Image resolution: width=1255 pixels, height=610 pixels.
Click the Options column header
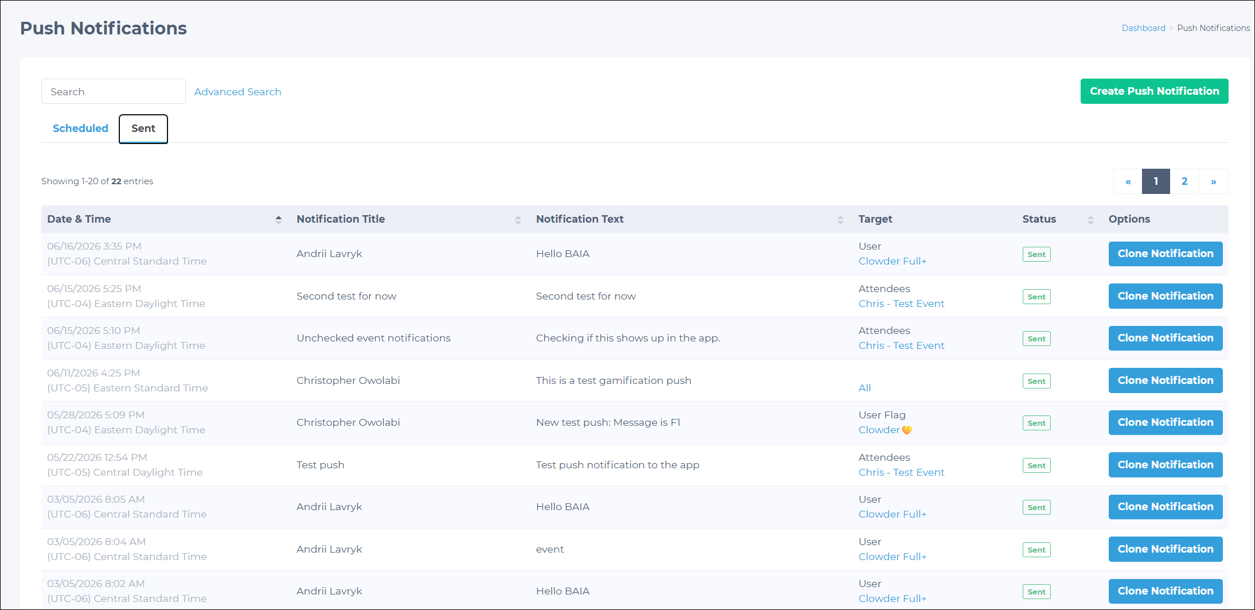tap(1129, 219)
